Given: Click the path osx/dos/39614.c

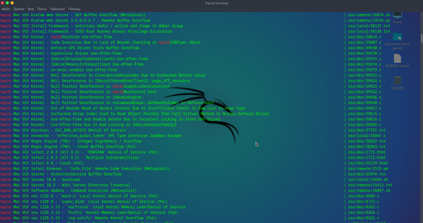Looking at the screenshot, I should (x=365, y=37).
